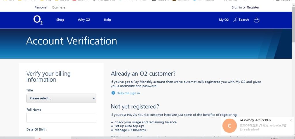295x139 pixels.
Task: Switch to the Business tab
Action: click(x=58, y=7)
